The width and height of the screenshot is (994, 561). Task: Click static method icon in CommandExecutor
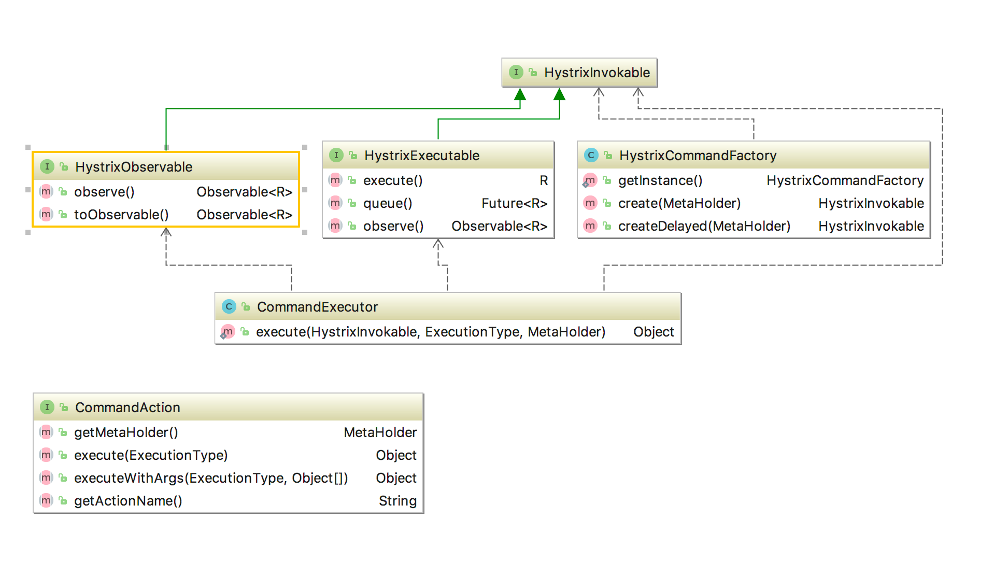(x=228, y=332)
